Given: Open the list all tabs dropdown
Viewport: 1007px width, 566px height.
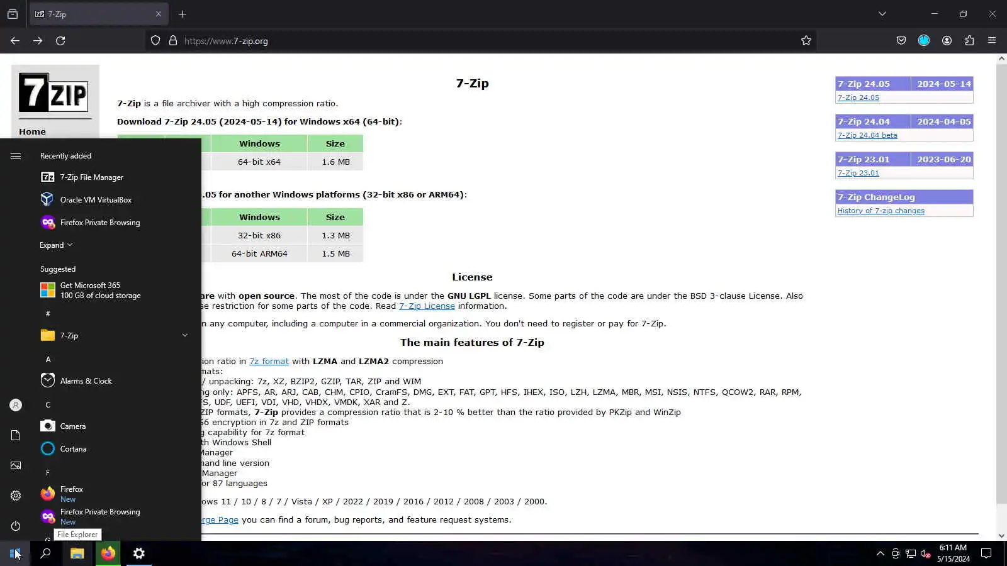Looking at the screenshot, I should coord(882,14).
